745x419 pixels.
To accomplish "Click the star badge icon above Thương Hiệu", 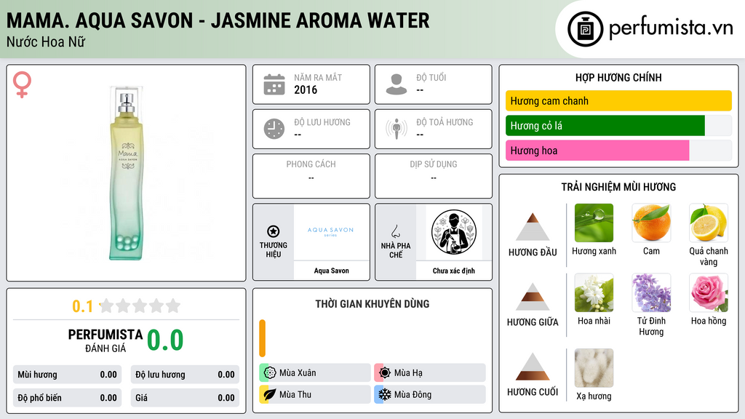I will point(274,231).
